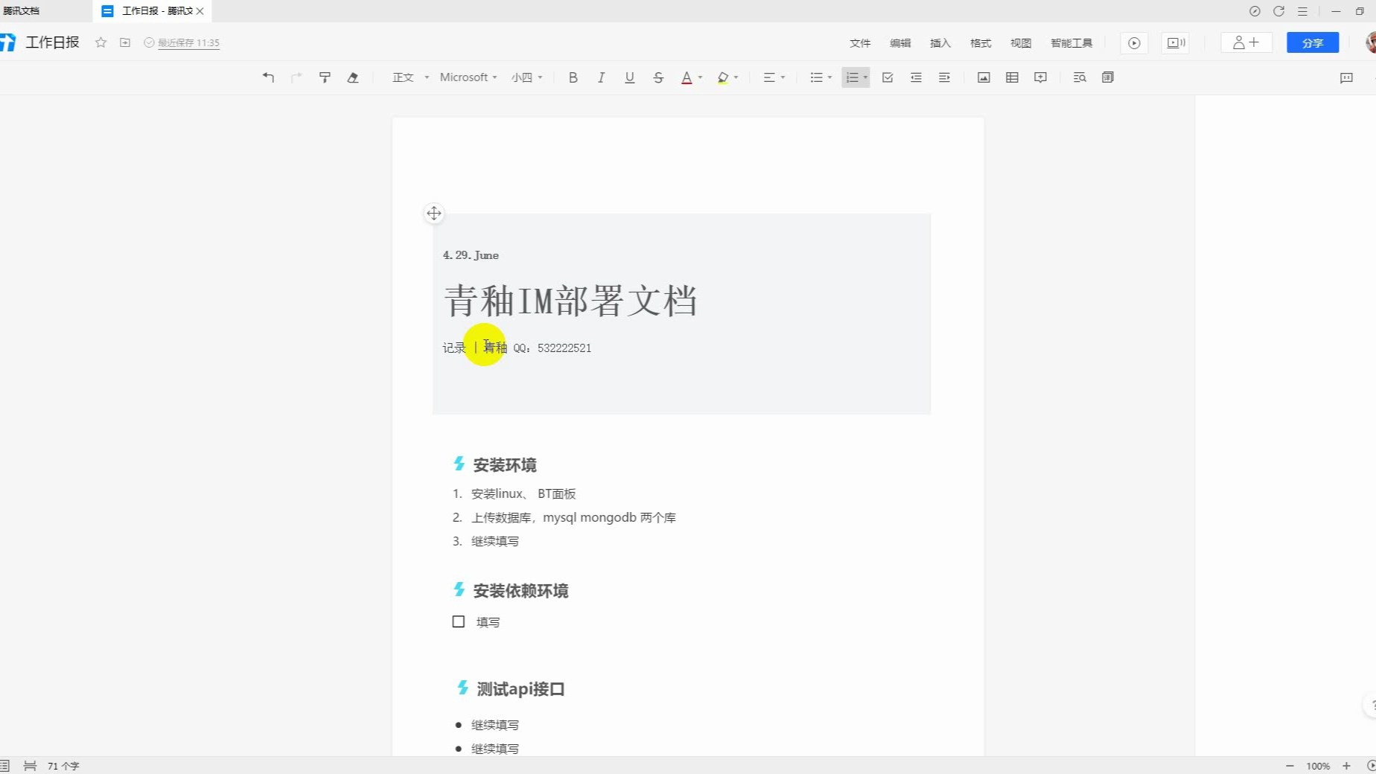1376x774 pixels.
Task: Invite collaborators with the add person button
Action: [1246, 43]
